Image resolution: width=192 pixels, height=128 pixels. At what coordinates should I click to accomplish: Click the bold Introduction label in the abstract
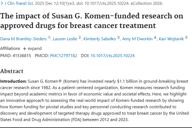13,81
